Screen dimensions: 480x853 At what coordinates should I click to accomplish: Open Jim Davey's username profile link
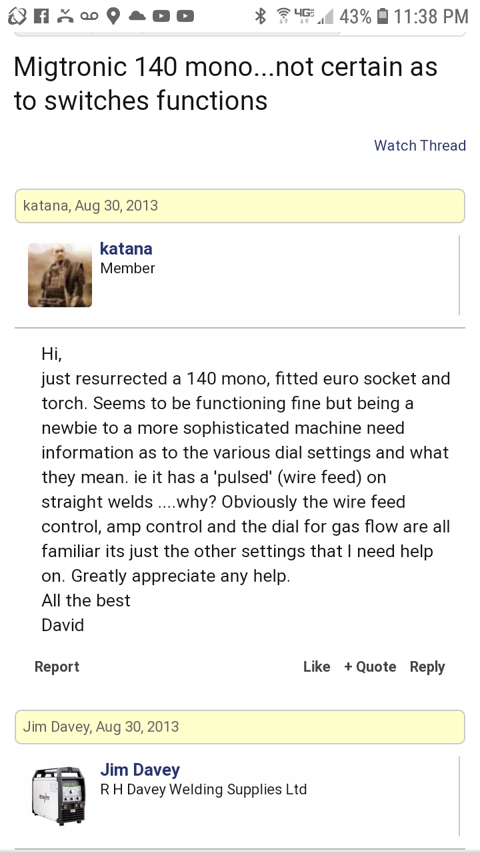pyautogui.click(x=140, y=770)
